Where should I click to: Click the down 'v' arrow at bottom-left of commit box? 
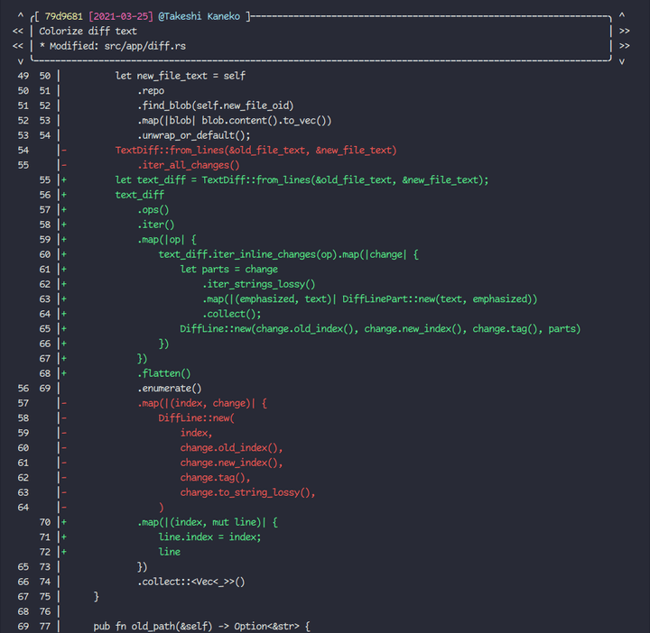point(20,61)
